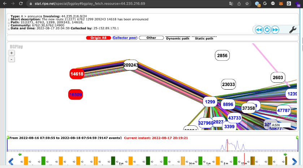The height and width of the screenshot is (168, 303).
Task: Select the red AS node 16509
Action: [75, 95]
